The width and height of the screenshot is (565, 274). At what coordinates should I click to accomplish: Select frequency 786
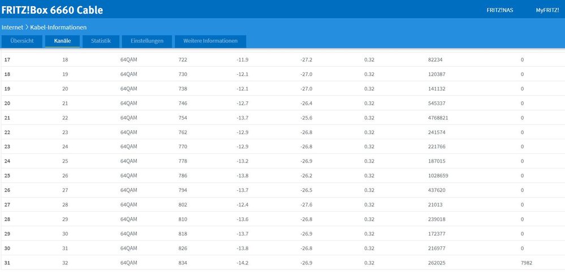tap(183, 176)
